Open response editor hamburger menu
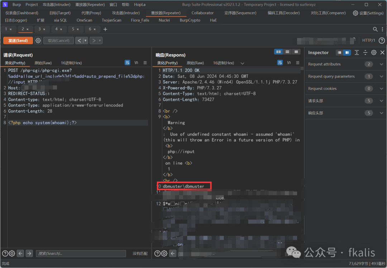This screenshot has width=387, height=268. click(x=298, y=63)
